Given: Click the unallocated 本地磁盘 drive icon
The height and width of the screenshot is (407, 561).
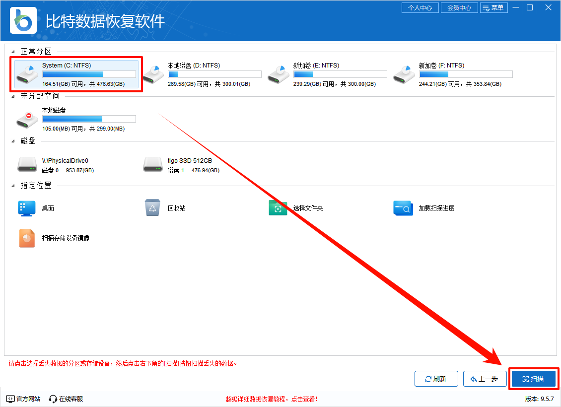Looking at the screenshot, I should pyautogui.click(x=27, y=119).
